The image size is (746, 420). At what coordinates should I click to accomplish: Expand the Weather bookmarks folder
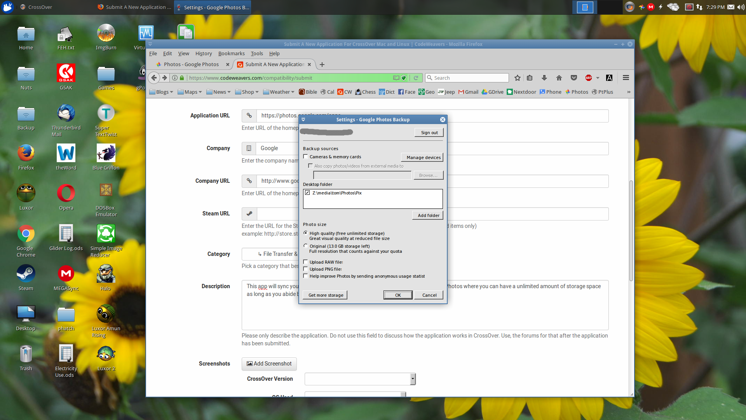[279, 92]
